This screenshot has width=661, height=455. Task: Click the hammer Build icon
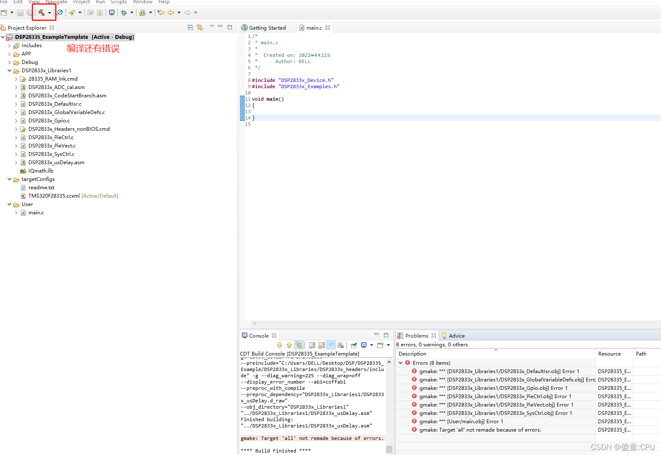41,13
